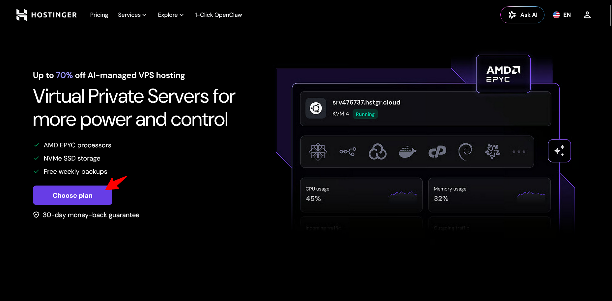
Task: Click the Ask AI sparkle icon
Action: [x=512, y=15]
